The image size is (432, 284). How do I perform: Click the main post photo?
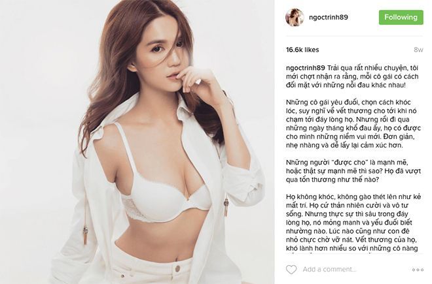(x=137, y=142)
